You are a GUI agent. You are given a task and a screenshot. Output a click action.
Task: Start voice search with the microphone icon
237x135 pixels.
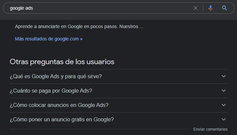tap(210, 8)
